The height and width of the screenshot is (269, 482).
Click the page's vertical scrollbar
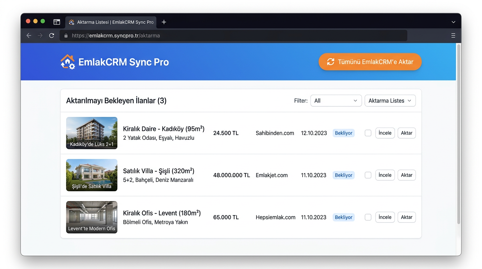[459, 133]
